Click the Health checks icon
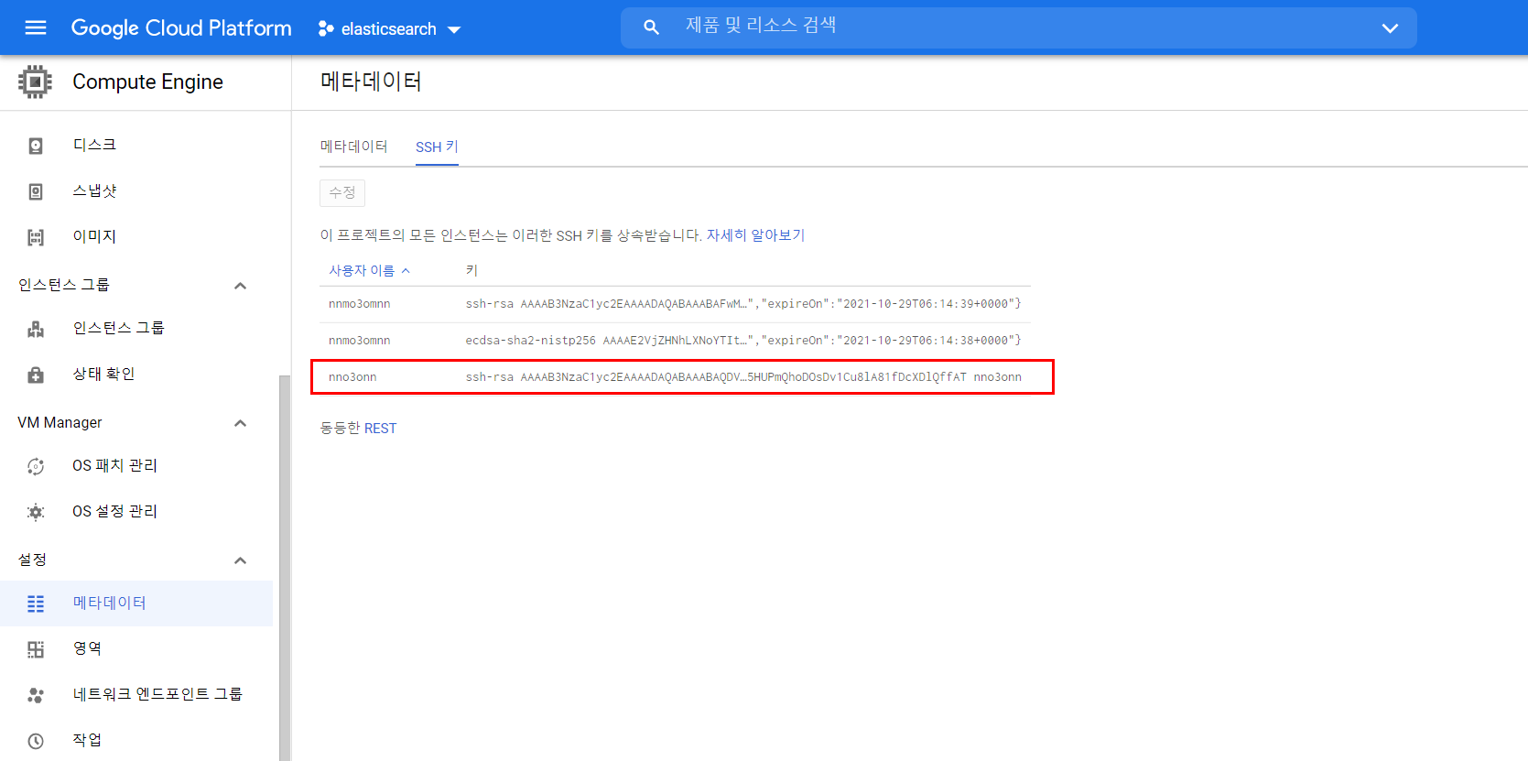Screen dimensions: 1528x761 pyautogui.click(x=36, y=375)
